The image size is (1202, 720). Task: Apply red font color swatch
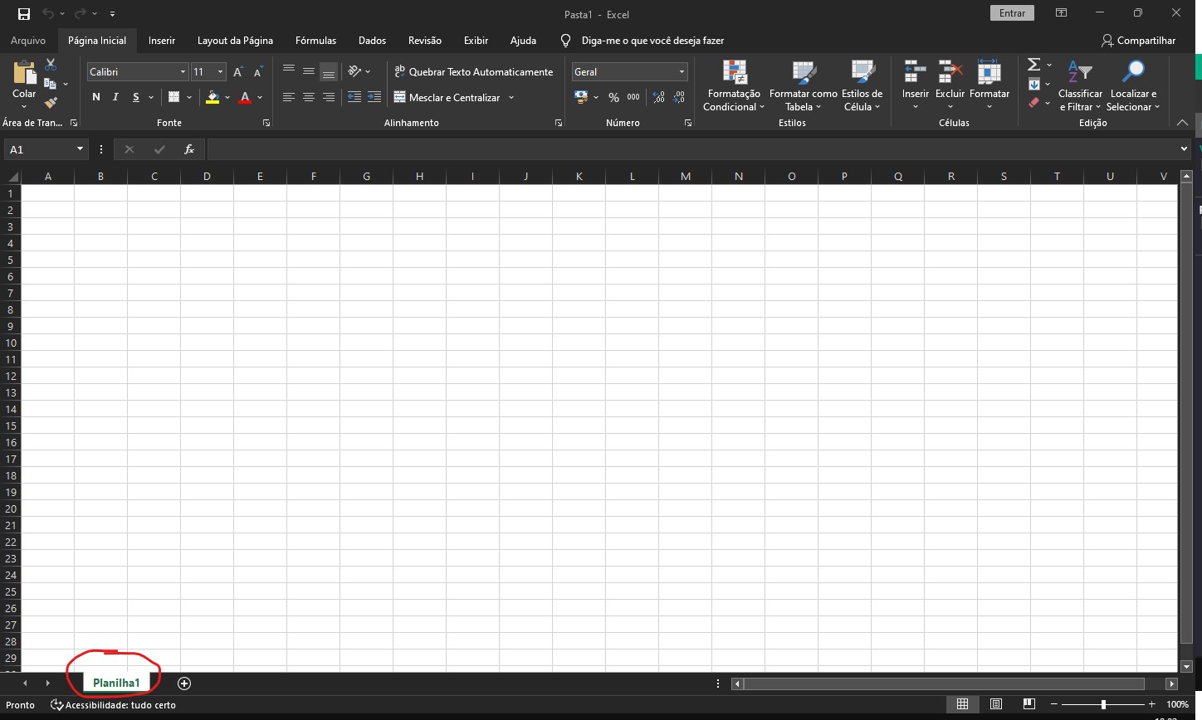[245, 97]
